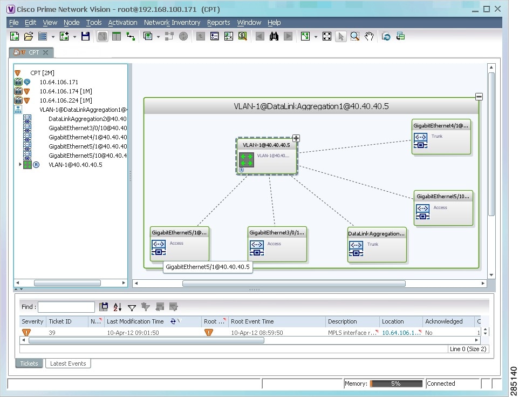Open dropdown arrow beside the hierarchy list icon
This screenshot has height=397, width=519.
(53, 36)
